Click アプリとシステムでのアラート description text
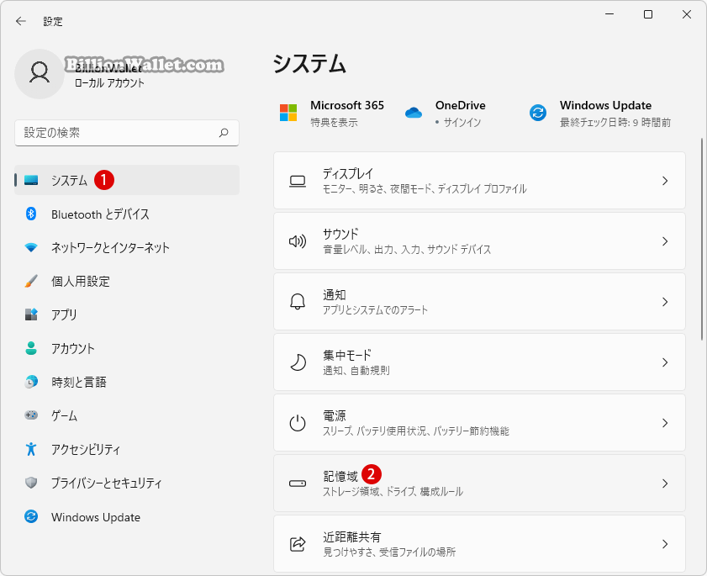The image size is (707, 576). click(x=375, y=310)
